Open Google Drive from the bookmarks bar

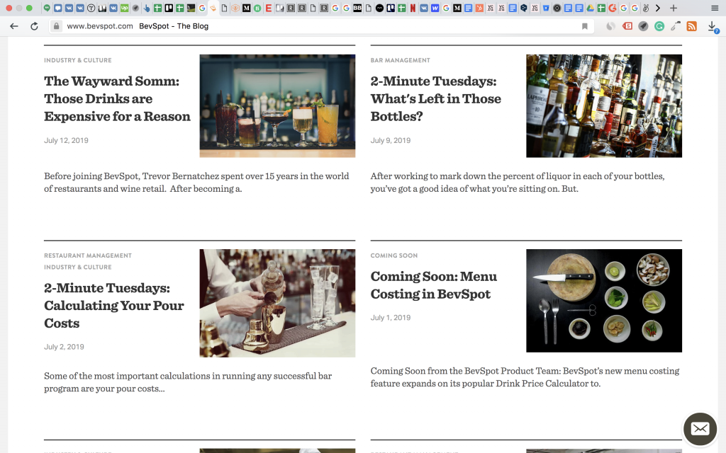[590, 7]
